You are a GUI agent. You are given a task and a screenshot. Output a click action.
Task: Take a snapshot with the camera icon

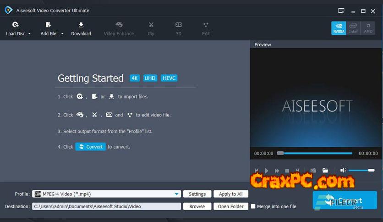313,171
